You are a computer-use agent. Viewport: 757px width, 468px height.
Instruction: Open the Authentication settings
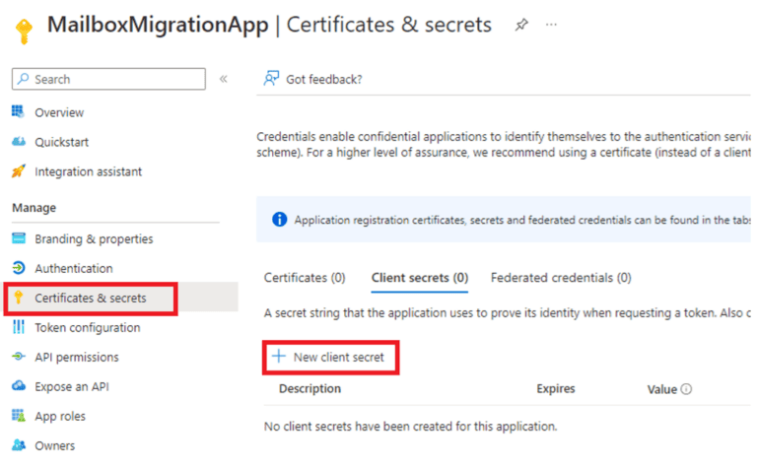[73, 269]
